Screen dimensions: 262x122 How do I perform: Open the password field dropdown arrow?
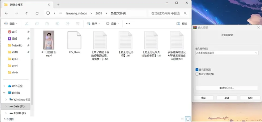(x=256, y=53)
